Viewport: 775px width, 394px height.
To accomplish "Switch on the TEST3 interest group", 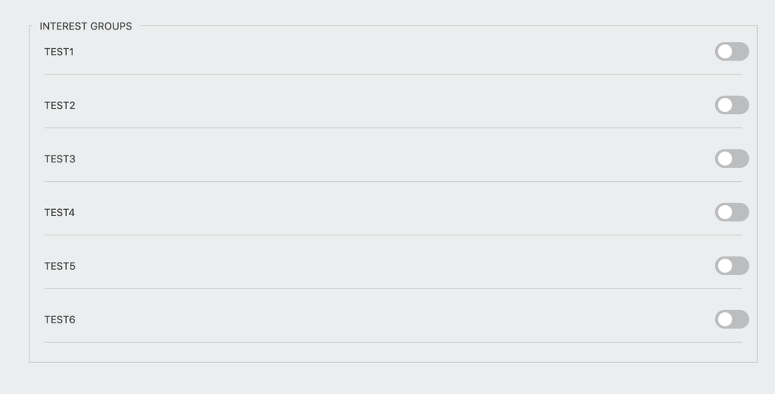I will [731, 159].
